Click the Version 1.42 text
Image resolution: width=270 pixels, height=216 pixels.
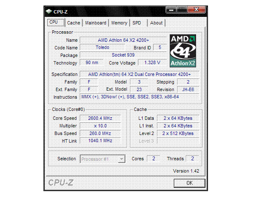pyautogui.click(x=186, y=171)
